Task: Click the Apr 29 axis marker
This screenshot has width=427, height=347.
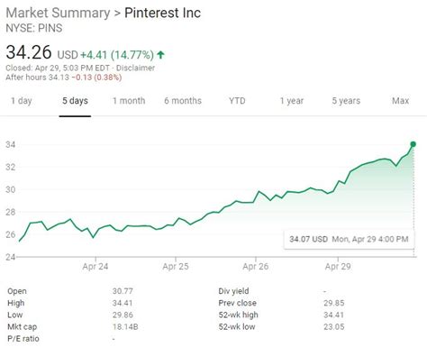Action: tap(338, 266)
